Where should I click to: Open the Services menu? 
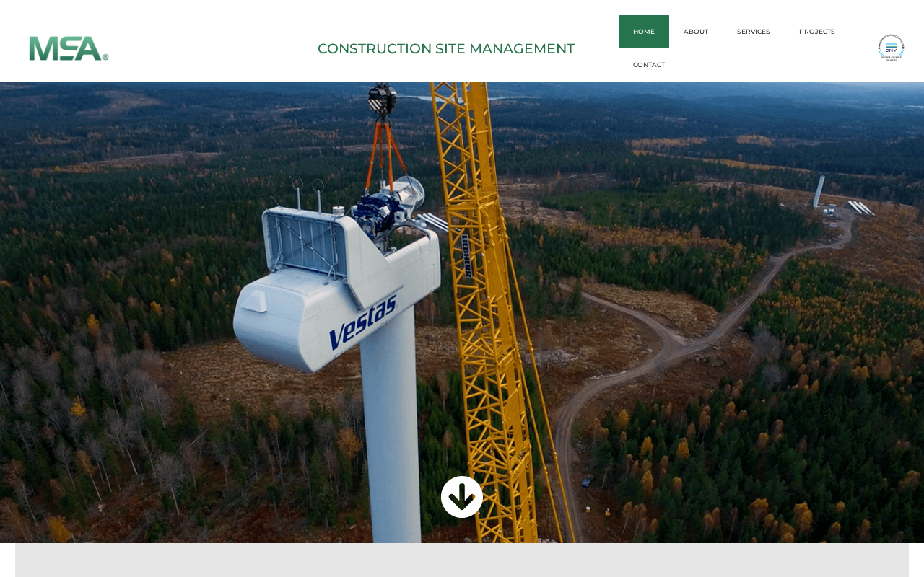(x=754, y=32)
